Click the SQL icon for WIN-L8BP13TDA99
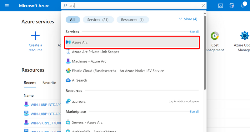This screenshot has height=132, width=250. click(x=26, y=113)
